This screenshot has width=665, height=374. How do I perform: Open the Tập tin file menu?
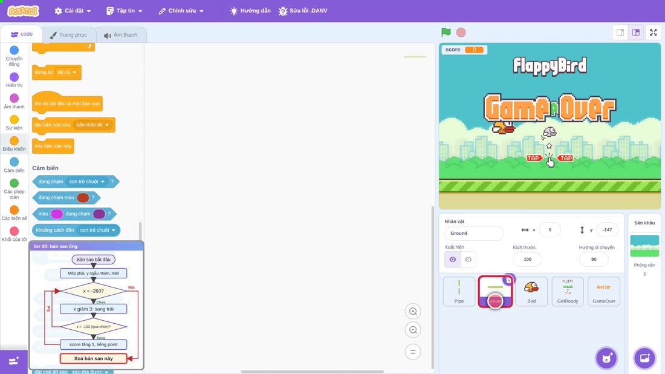pyautogui.click(x=125, y=11)
